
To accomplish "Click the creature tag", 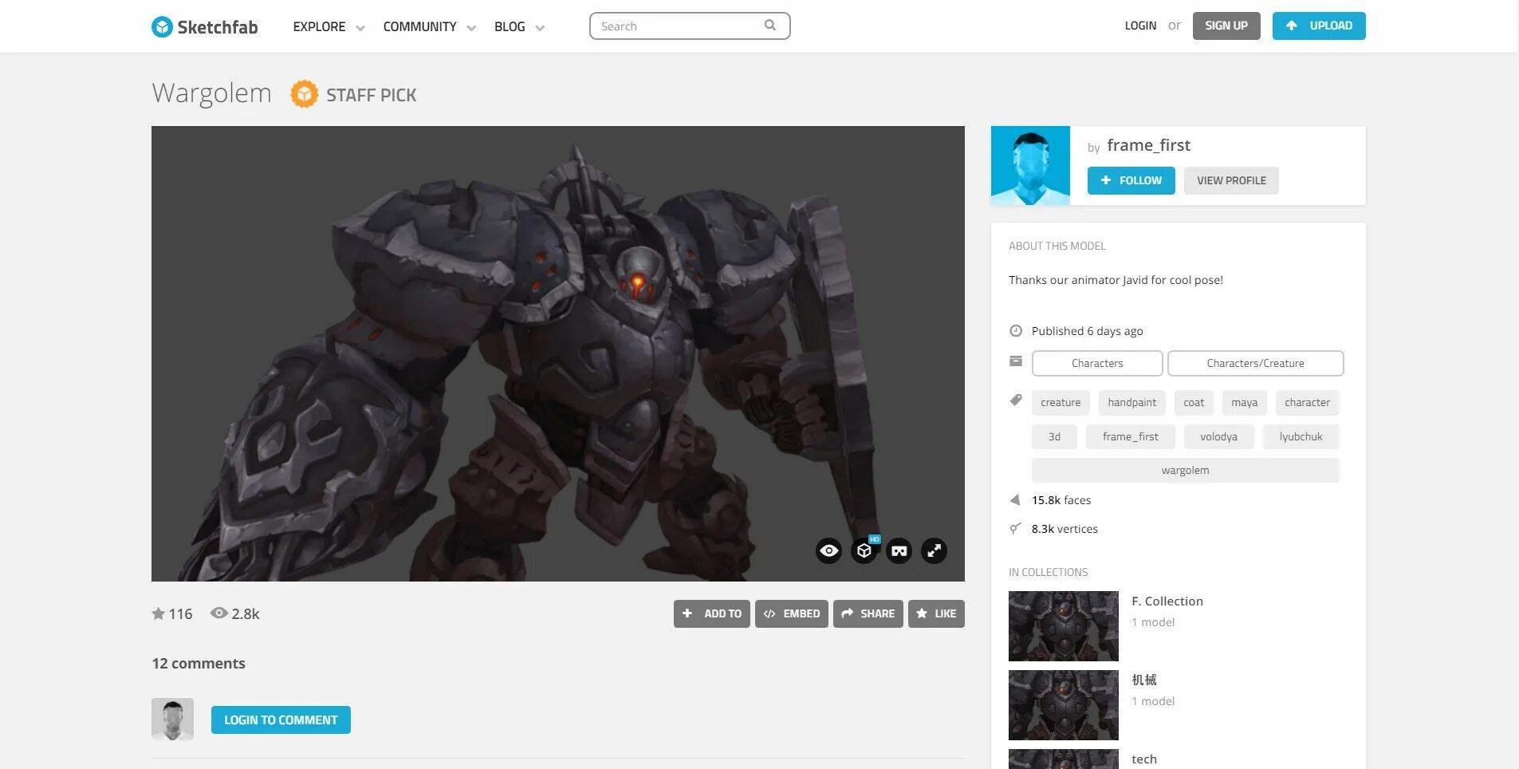I will click(1061, 403).
